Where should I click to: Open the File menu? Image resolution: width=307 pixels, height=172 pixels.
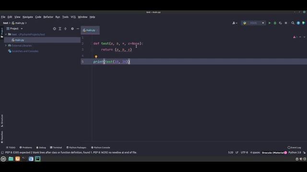coord(3,17)
